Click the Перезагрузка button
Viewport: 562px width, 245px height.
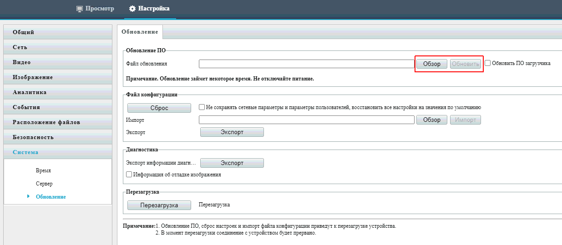tap(159, 205)
